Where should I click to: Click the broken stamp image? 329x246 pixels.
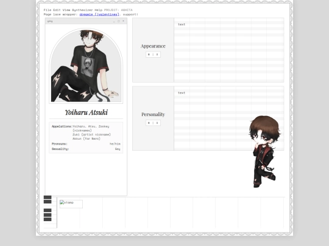(71, 204)
